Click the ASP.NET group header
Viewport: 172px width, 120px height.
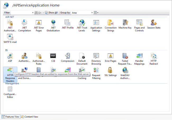[x=10, y=17]
